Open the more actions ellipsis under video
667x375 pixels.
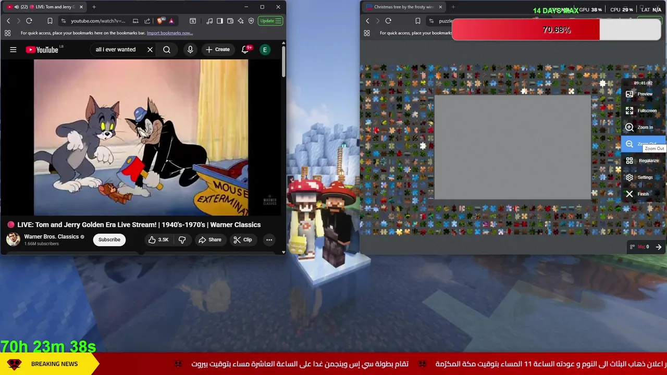point(269,240)
